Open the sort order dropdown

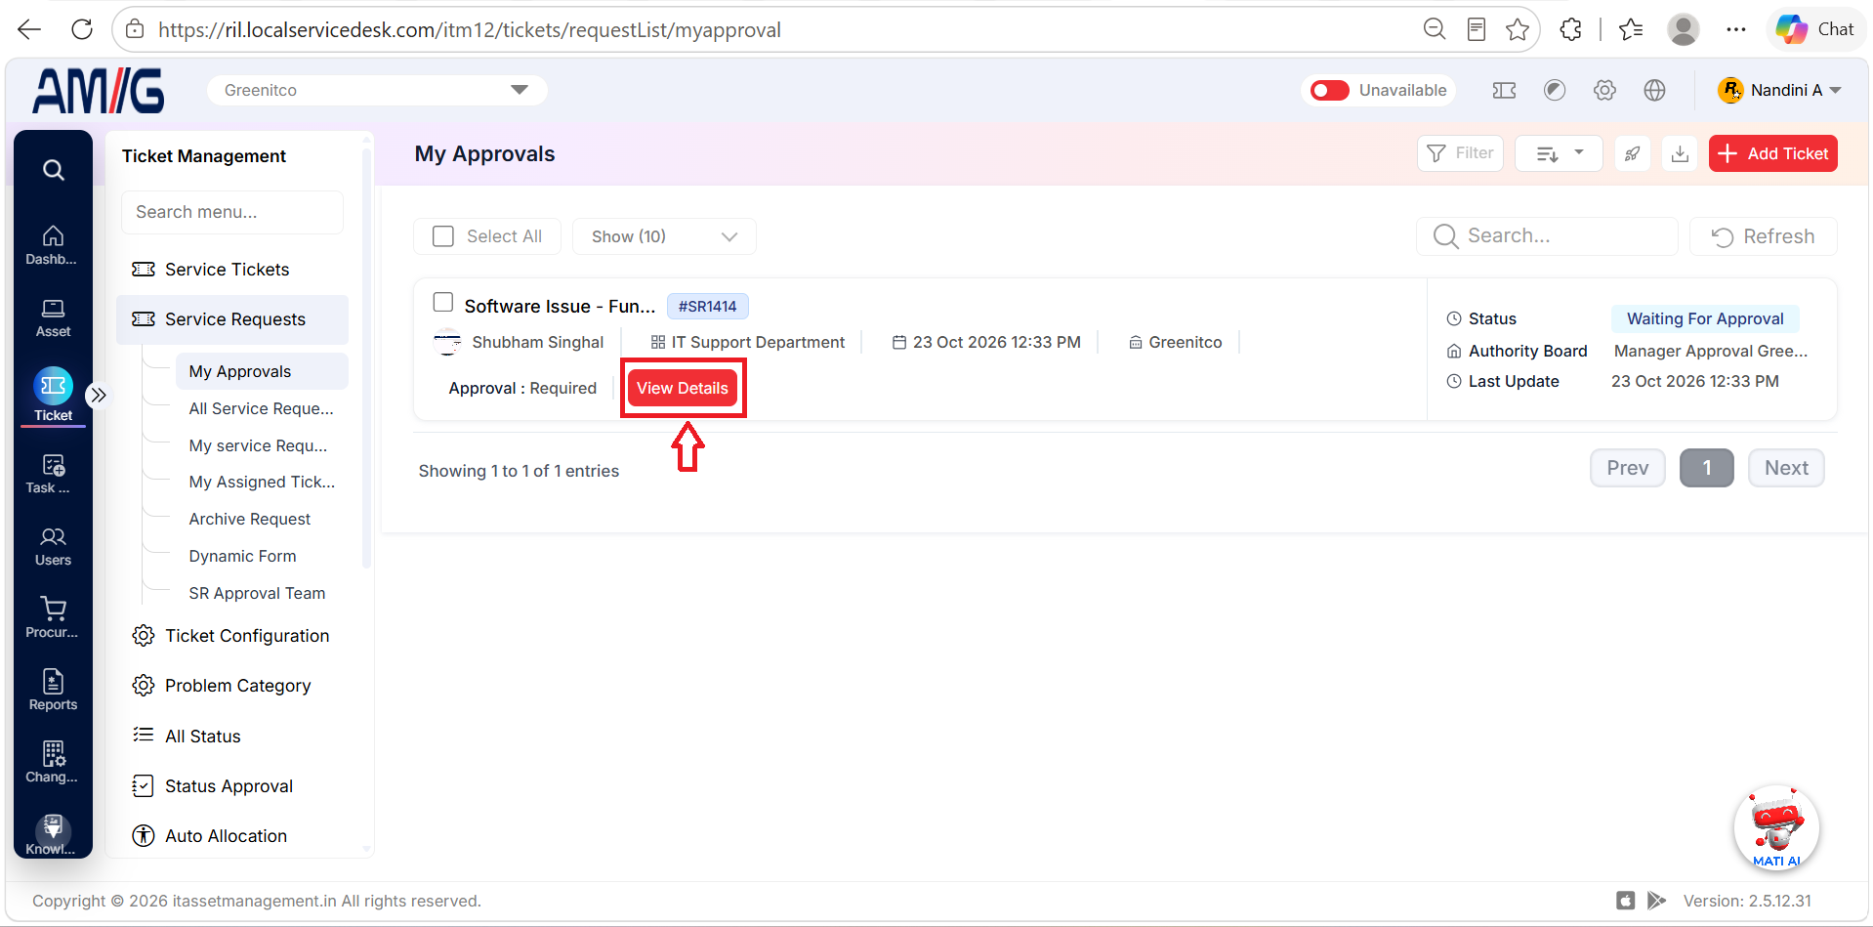(1559, 153)
